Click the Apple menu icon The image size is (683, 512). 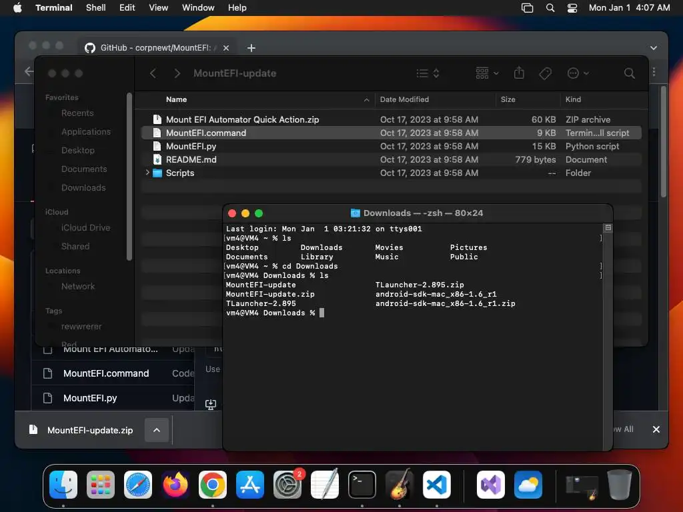click(17, 7)
